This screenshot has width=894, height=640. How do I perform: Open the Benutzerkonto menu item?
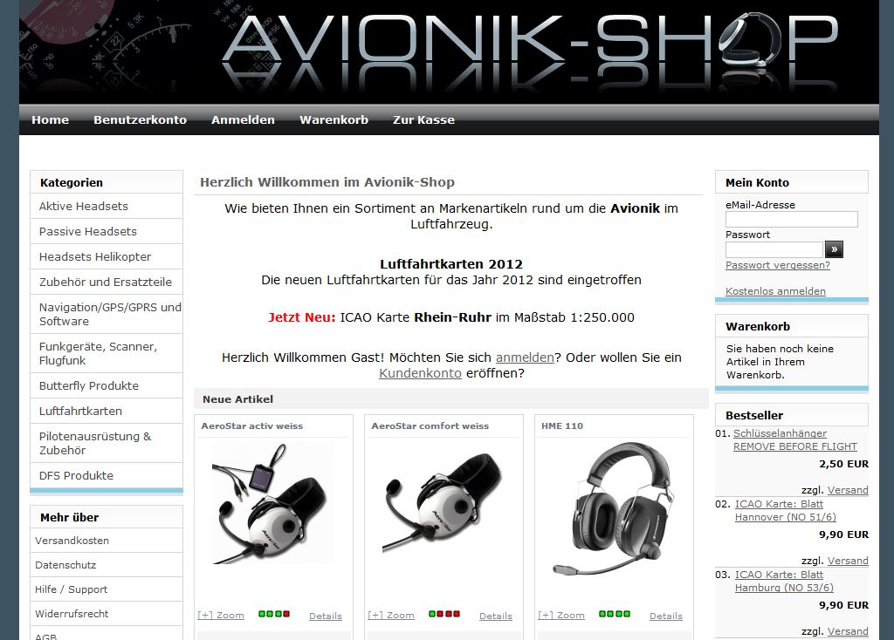click(140, 120)
